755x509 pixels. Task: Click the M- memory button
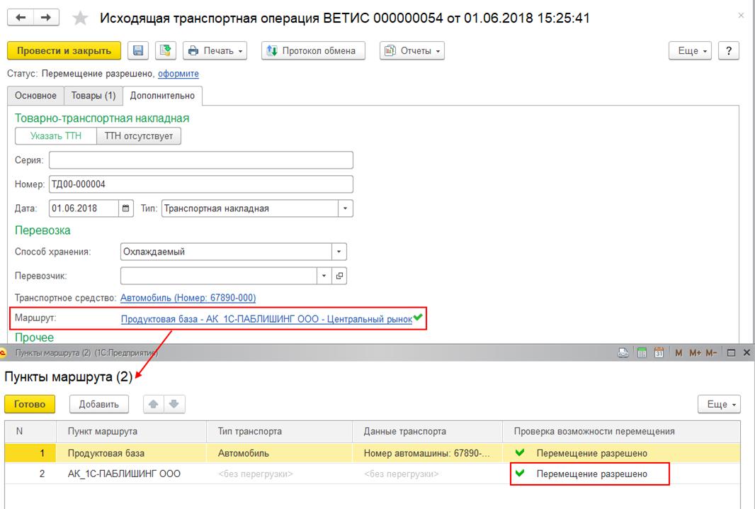[x=711, y=353]
